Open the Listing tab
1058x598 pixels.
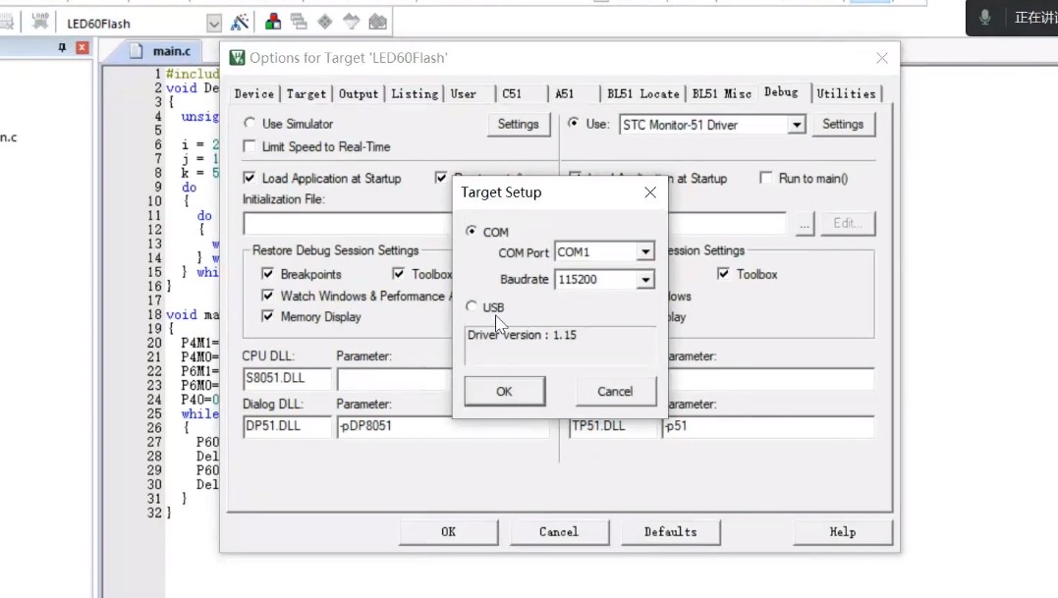415,93
